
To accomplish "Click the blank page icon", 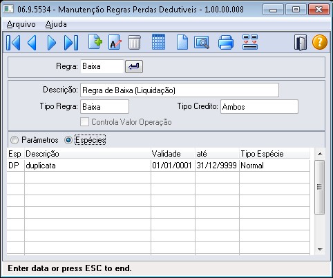I will pyautogui.click(x=182, y=42).
